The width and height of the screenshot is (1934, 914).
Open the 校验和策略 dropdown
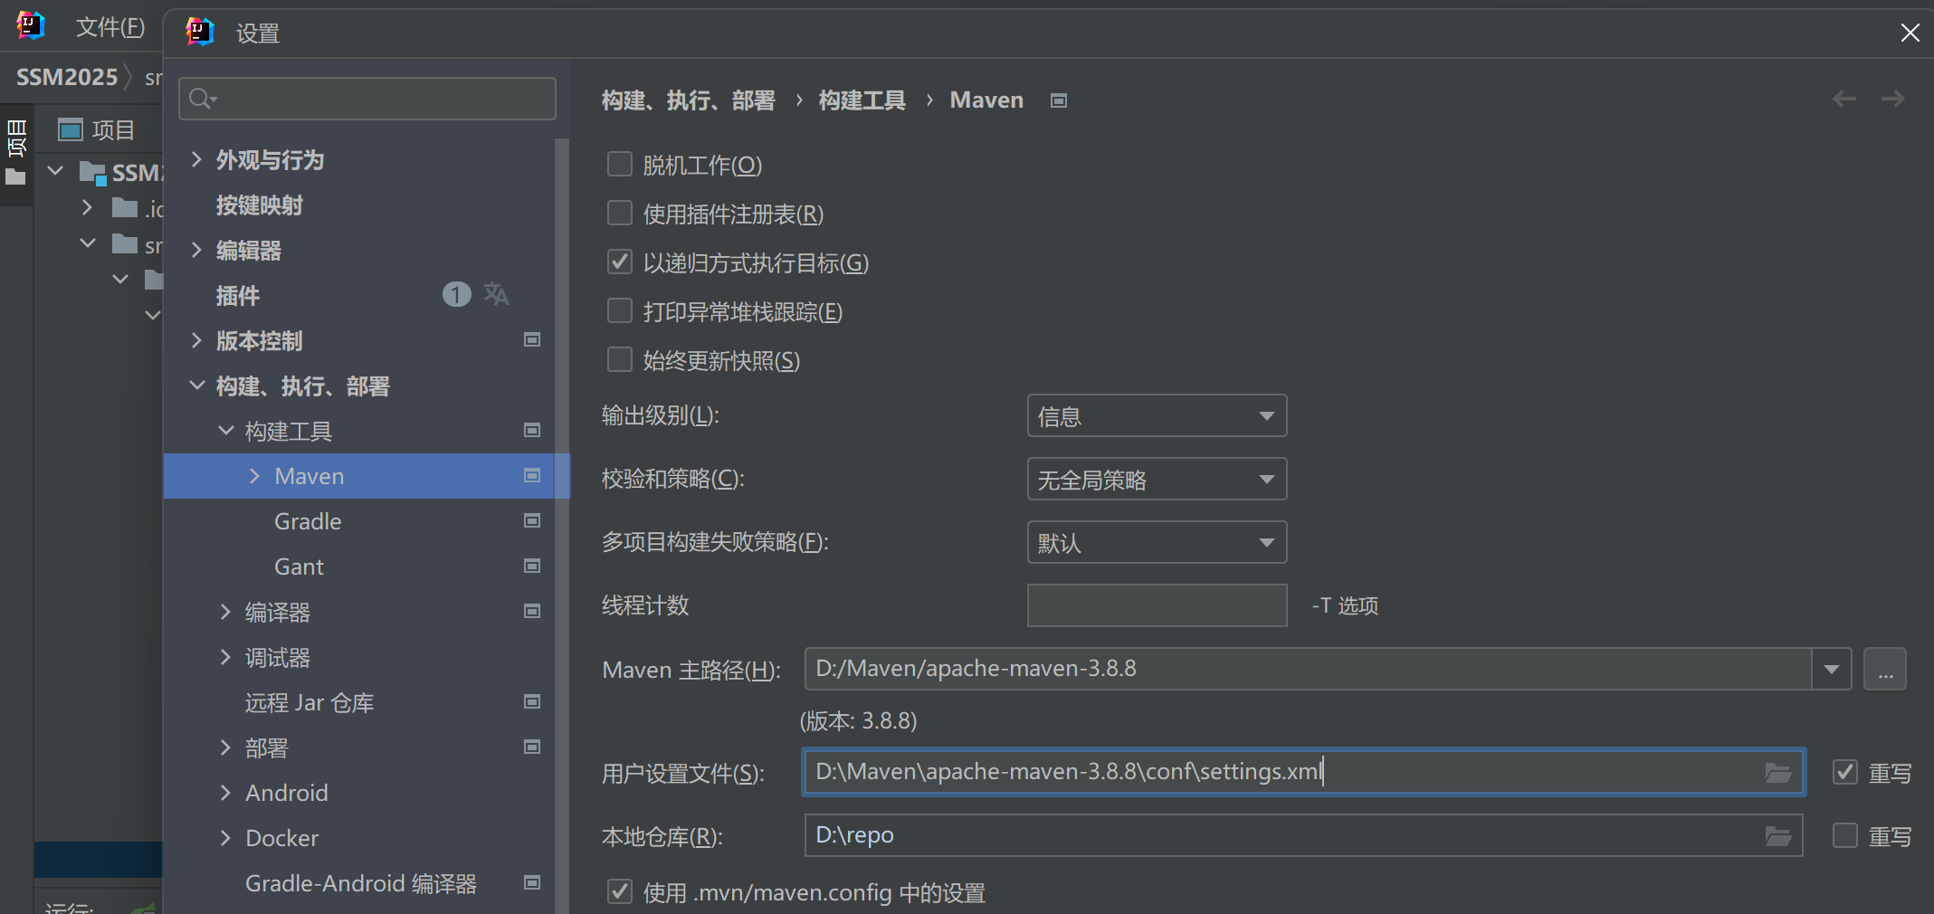pos(1157,479)
